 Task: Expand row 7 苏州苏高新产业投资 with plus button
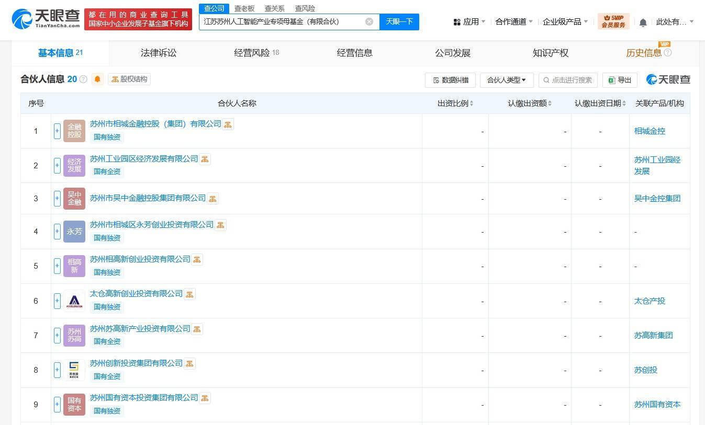(57, 335)
